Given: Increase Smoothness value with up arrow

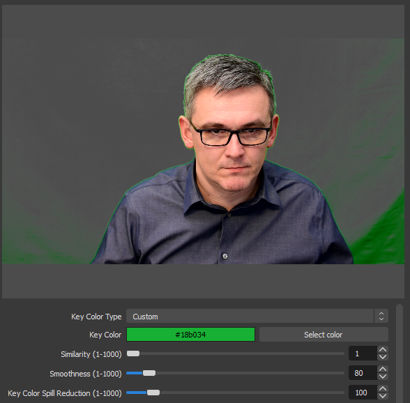Looking at the screenshot, I should point(383,370).
